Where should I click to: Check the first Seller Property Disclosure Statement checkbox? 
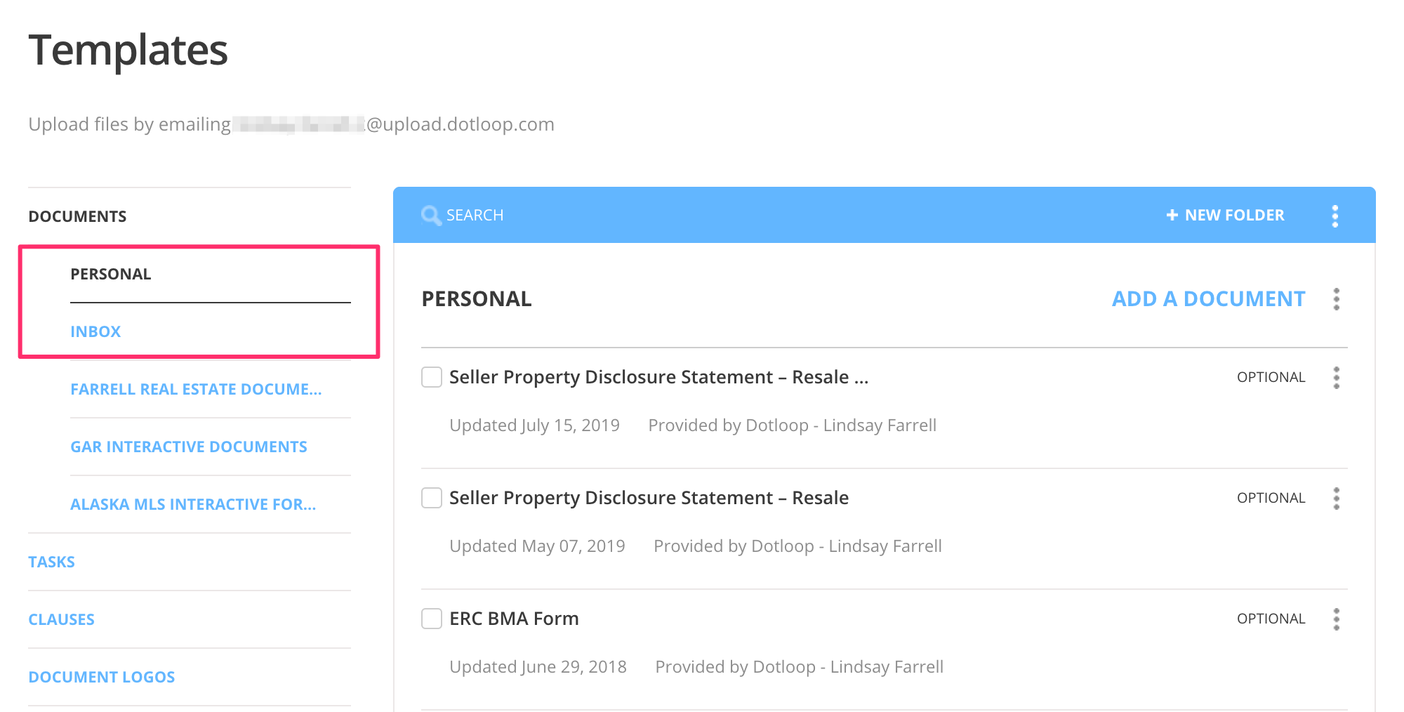click(x=431, y=377)
